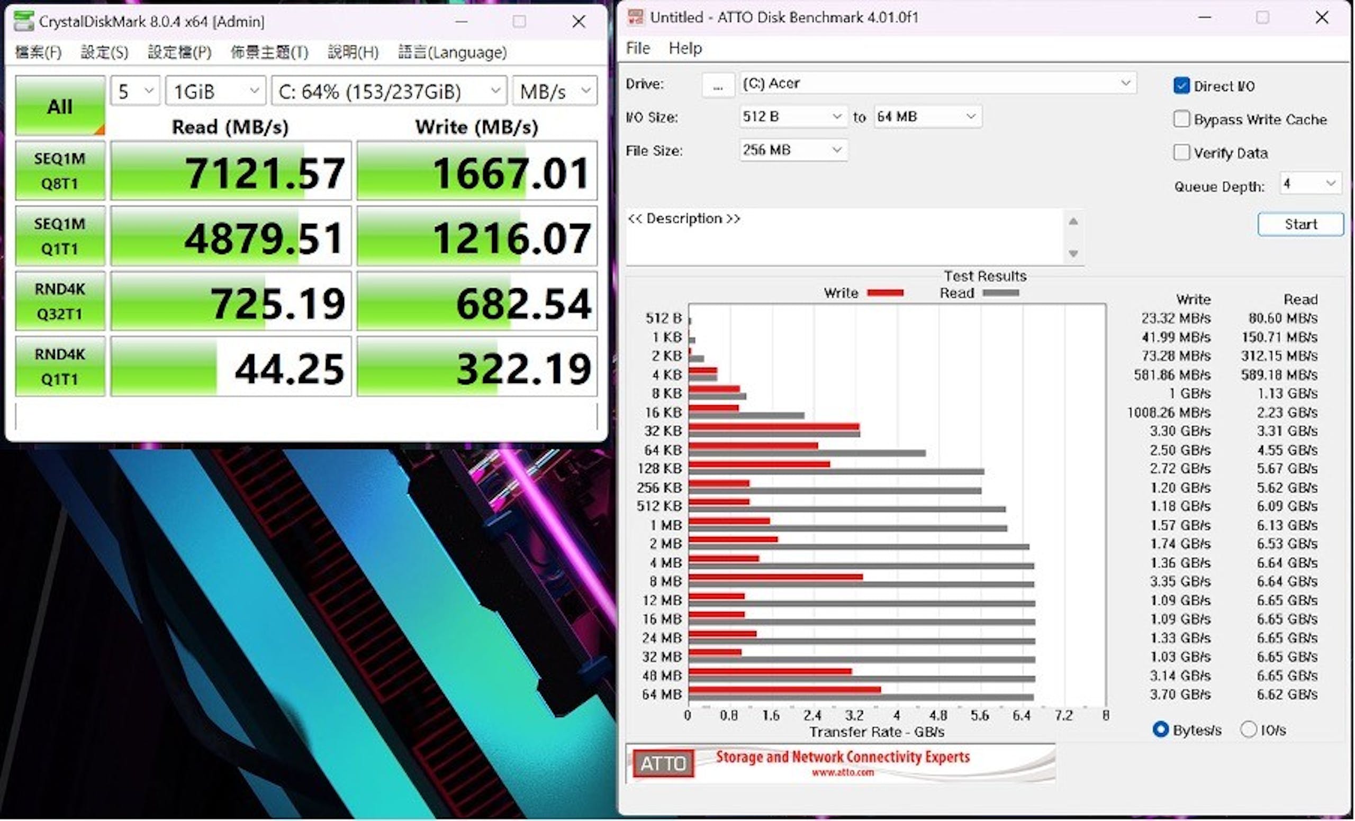Click the 512 B row read value 80.60 MB/s
This screenshot has width=1355, height=821.
(x=1283, y=318)
